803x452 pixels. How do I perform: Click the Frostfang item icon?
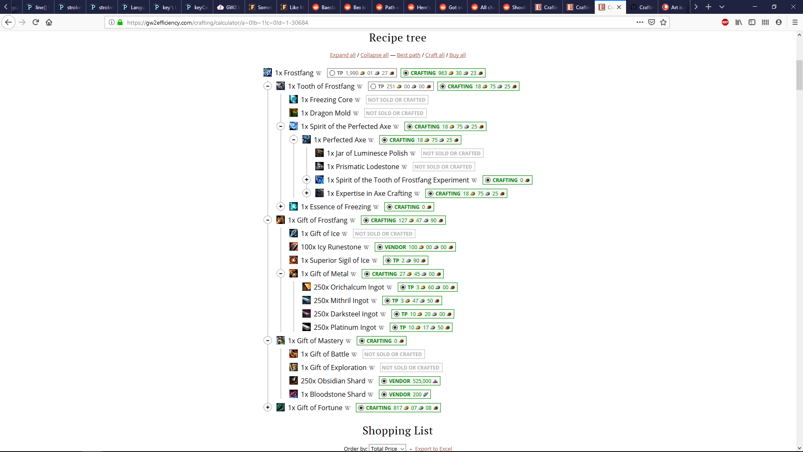(267, 72)
